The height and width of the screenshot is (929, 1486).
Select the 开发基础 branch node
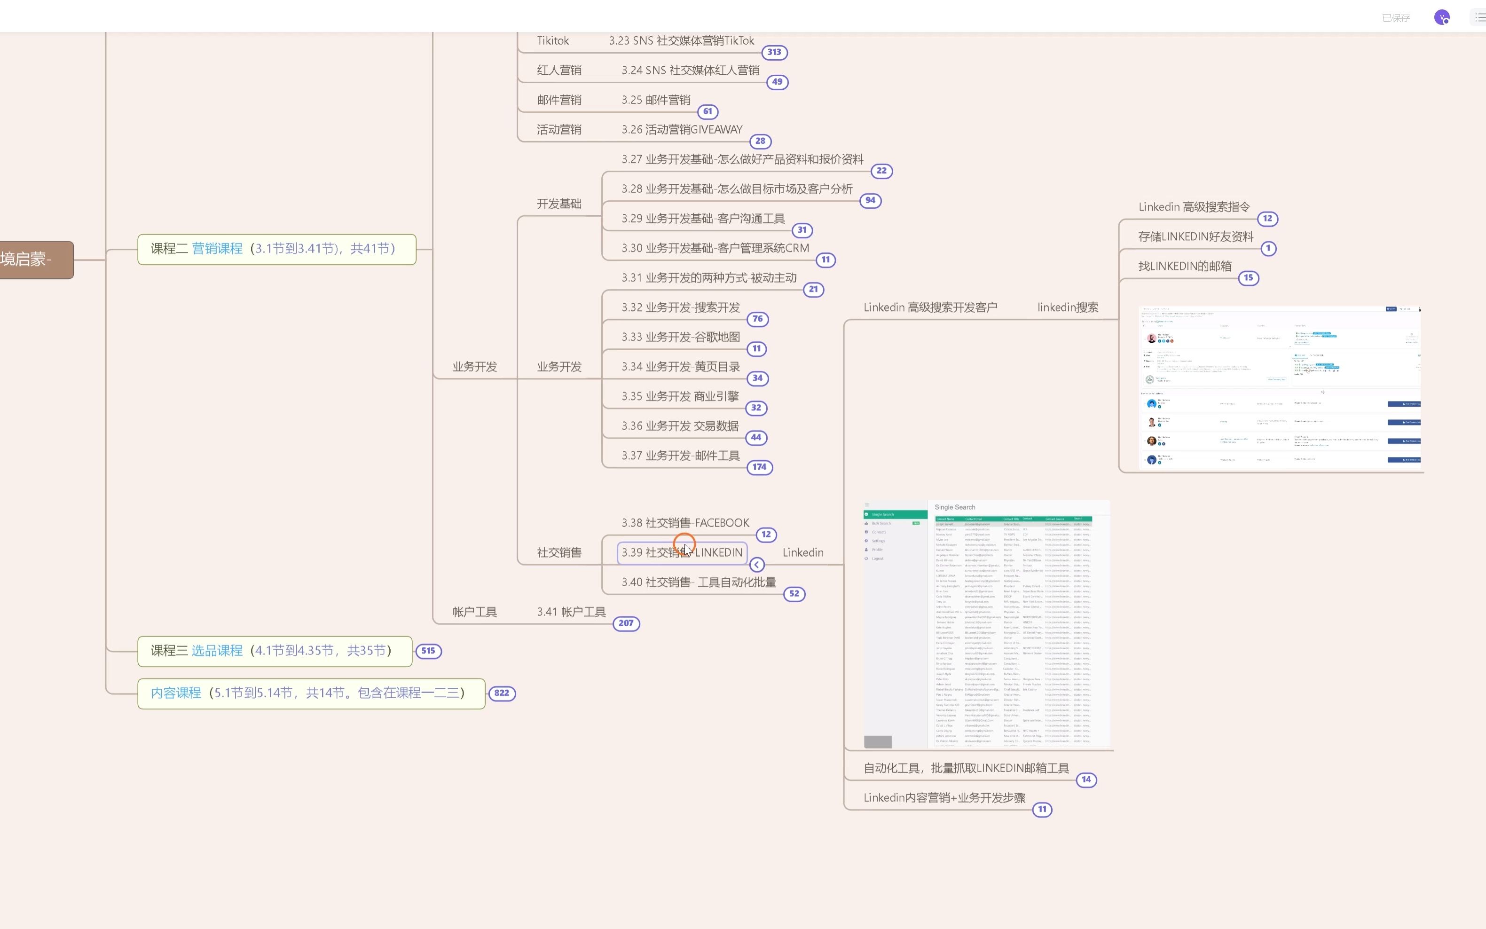[x=559, y=204]
